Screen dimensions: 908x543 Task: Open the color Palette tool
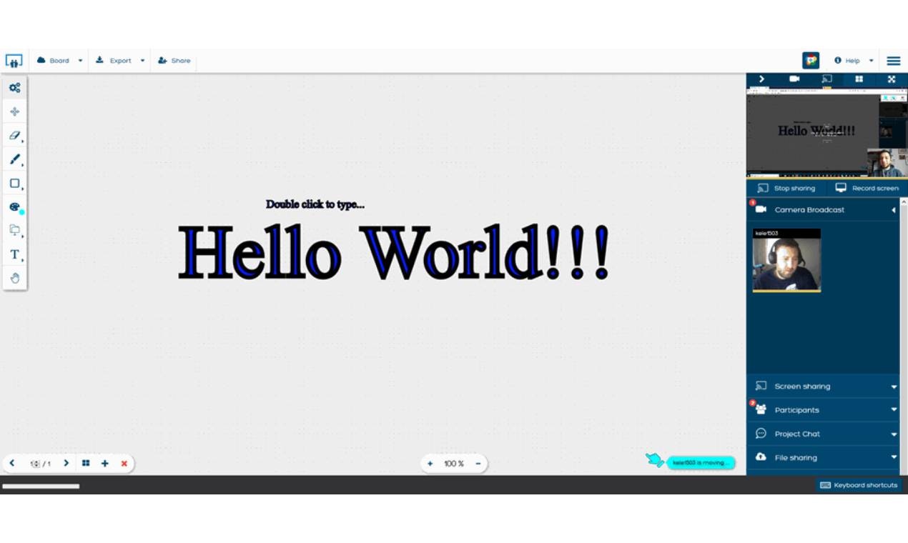(x=14, y=206)
